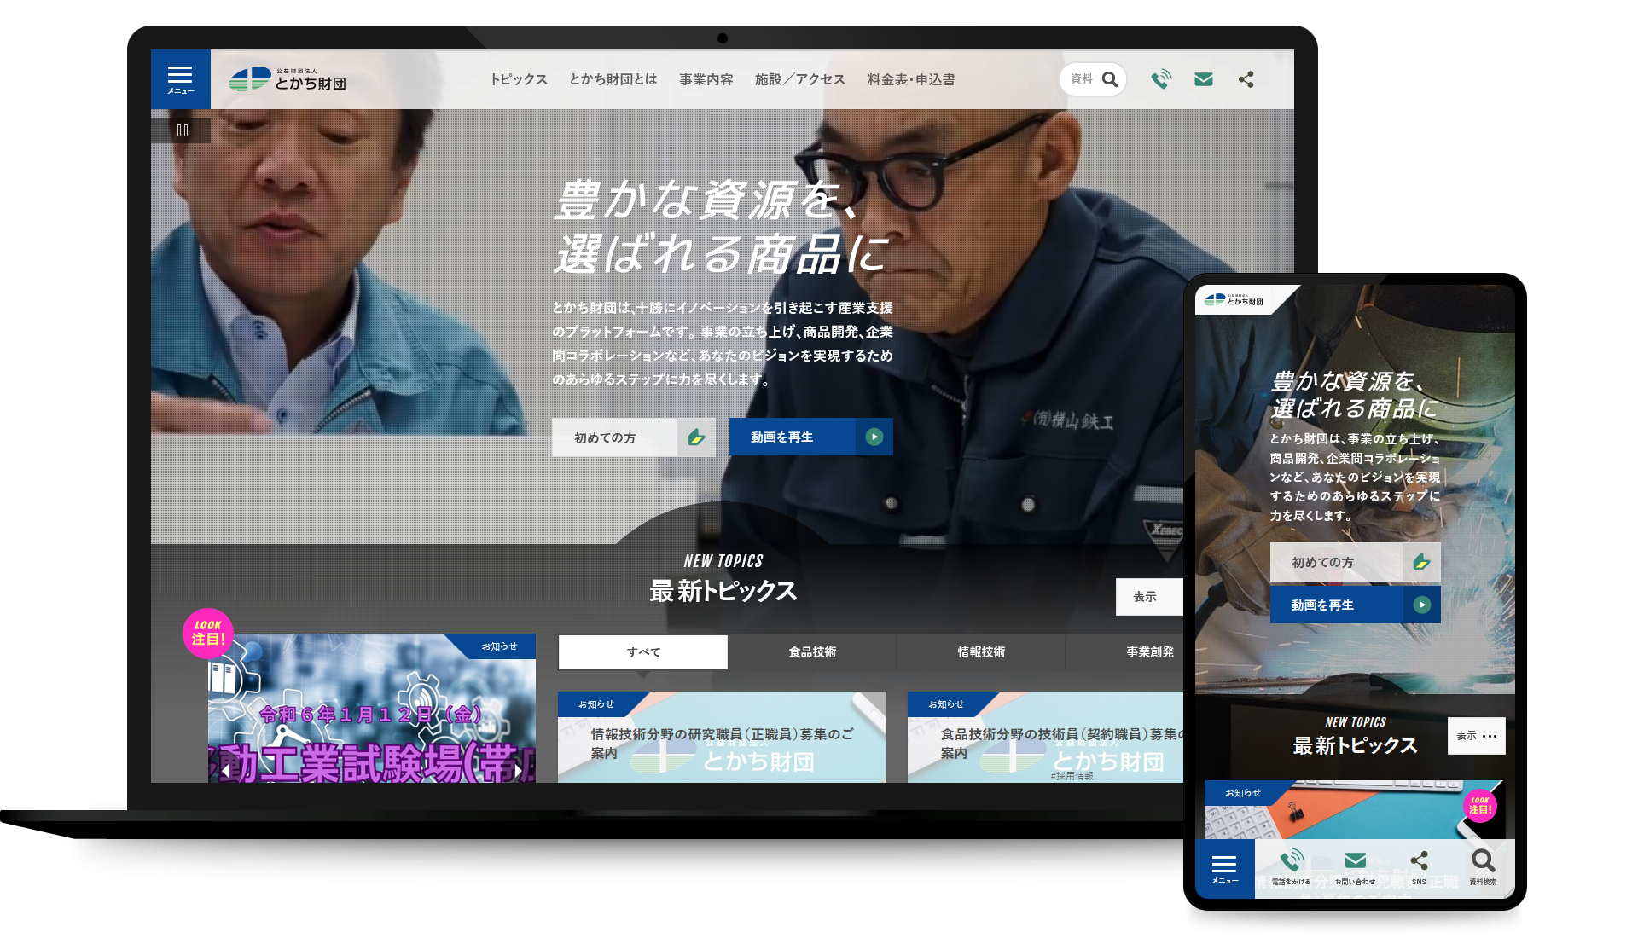1638x938 pixels.
Task: Click the share icon in the laptop header
Action: (x=1246, y=79)
